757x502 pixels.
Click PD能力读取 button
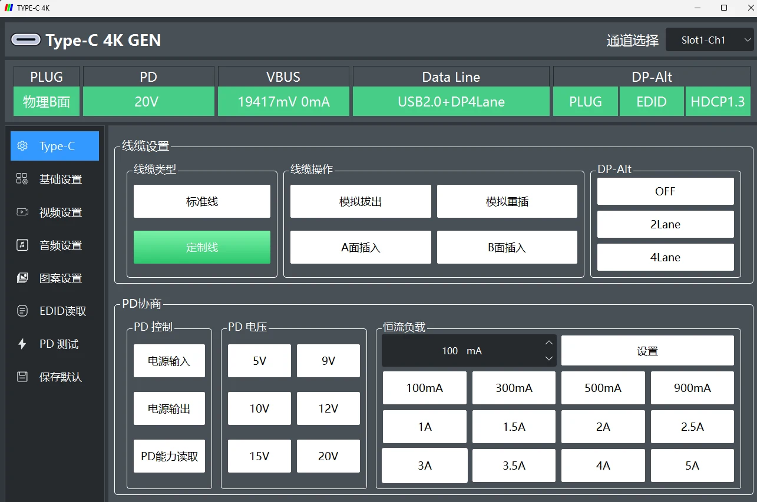[x=169, y=456]
